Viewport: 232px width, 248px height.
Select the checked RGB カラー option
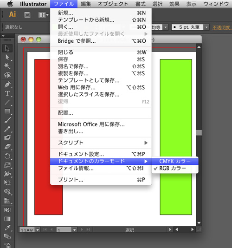(x=175, y=168)
